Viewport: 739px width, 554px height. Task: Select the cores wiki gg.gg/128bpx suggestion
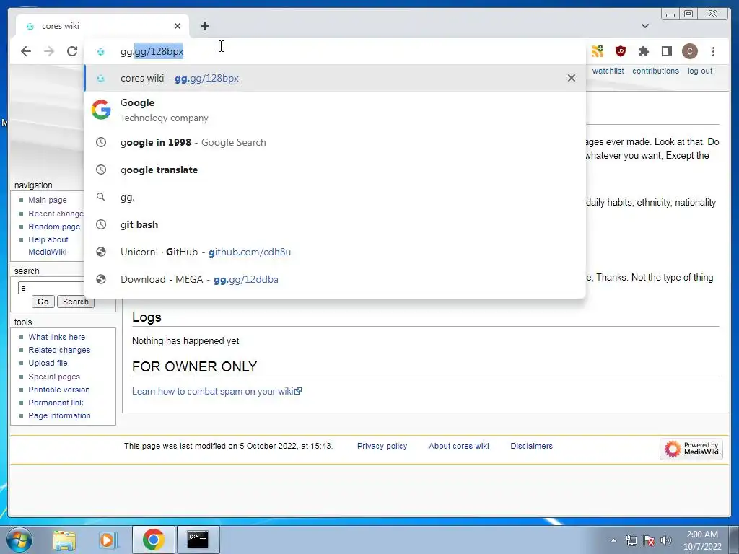tap(335, 78)
